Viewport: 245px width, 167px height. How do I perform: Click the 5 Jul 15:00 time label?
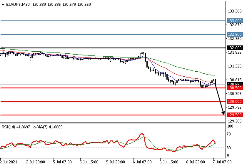pos(89,162)
